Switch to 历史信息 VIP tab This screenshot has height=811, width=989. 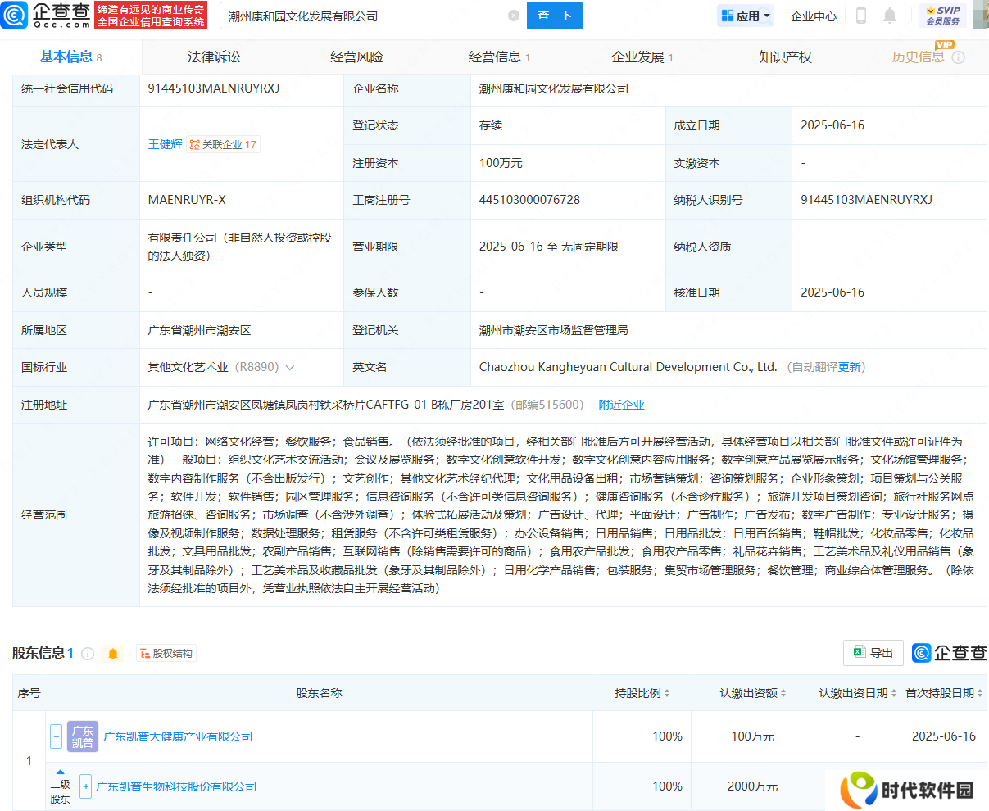click(918, 57)
